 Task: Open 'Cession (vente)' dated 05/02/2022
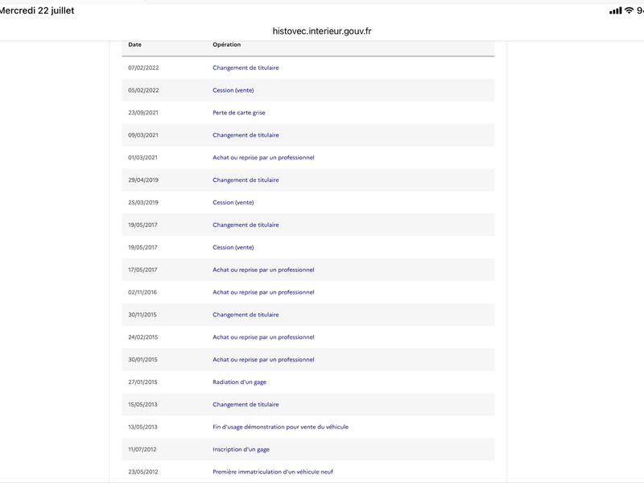pyautogui.click(x=233, y=90)
